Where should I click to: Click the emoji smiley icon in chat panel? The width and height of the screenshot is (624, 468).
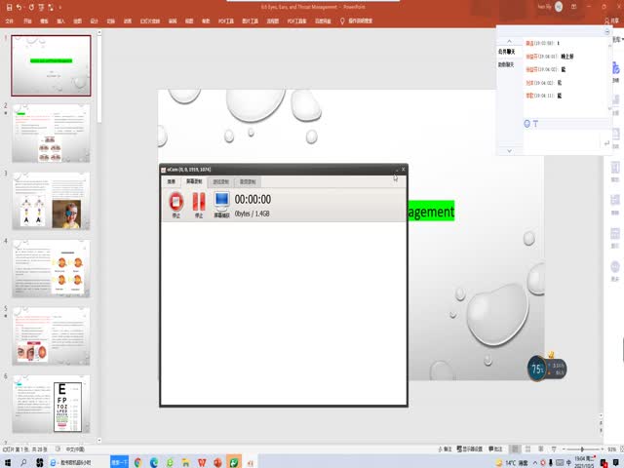526,124
